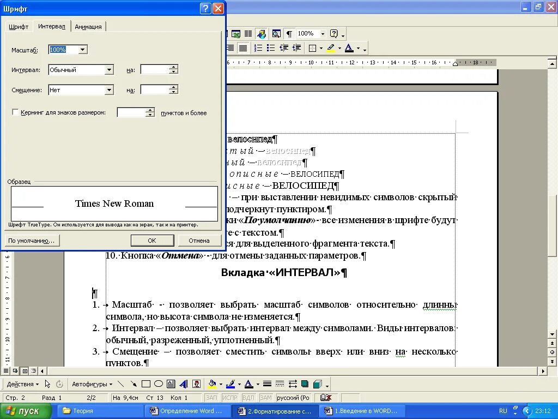This screenshot has height=419, width=558.
Task: Choose the line style icon
Action: pyautogui.click(x=267, y=384)
